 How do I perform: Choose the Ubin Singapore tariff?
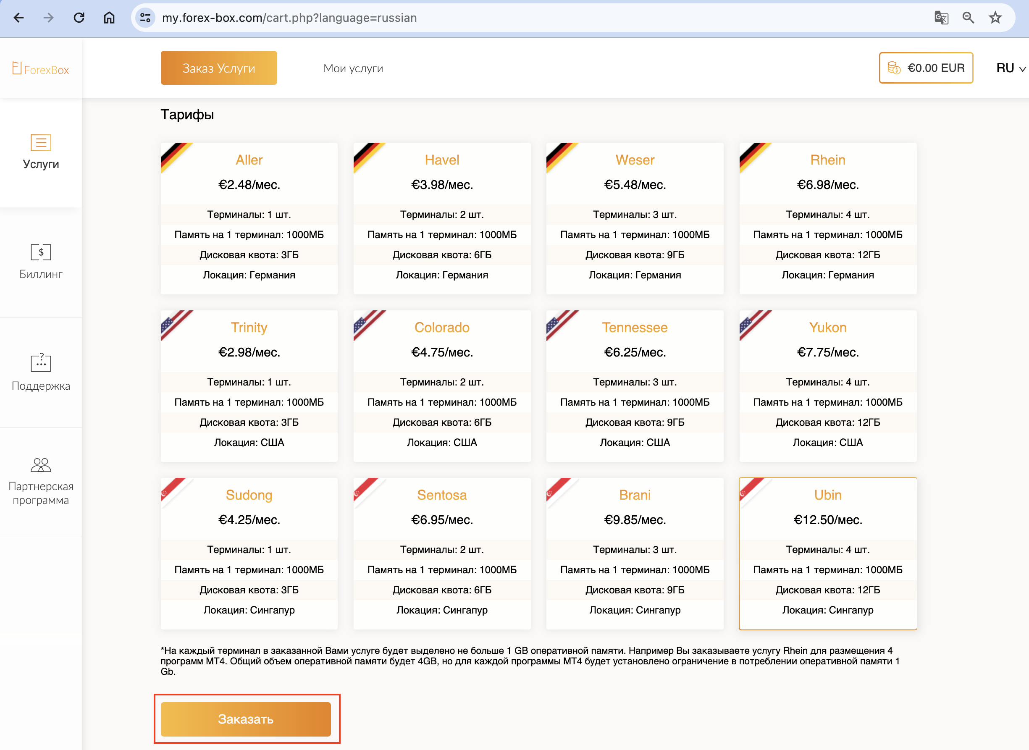coord(827,553)
